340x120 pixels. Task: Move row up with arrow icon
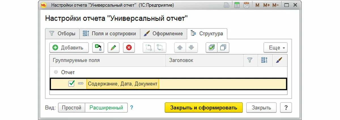[x=180, y=48]
